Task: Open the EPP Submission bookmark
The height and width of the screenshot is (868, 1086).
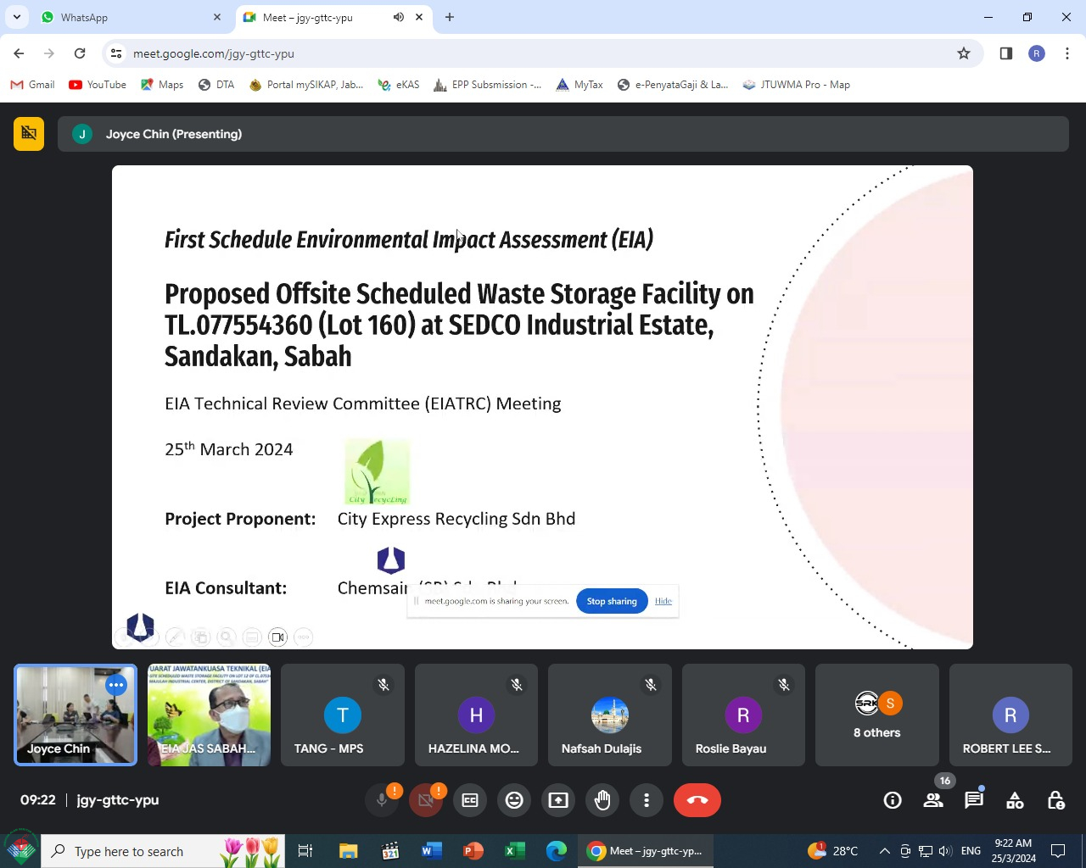Action: 487,85
